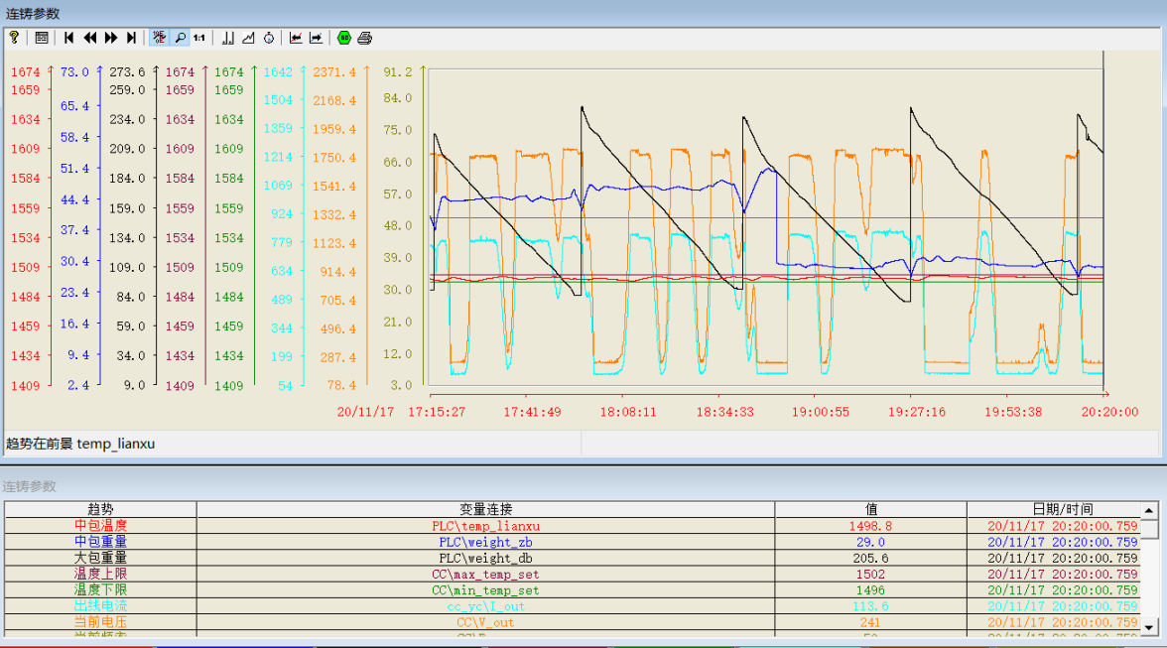The height and width of the screenshot is (648, 1167).
Task: Click the 值 column header
Action: coord(871,509)
